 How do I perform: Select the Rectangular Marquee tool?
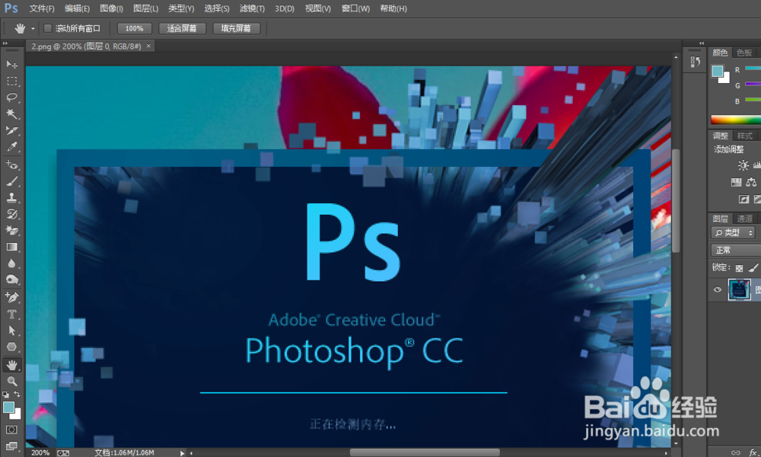click(x=12, y=81)
